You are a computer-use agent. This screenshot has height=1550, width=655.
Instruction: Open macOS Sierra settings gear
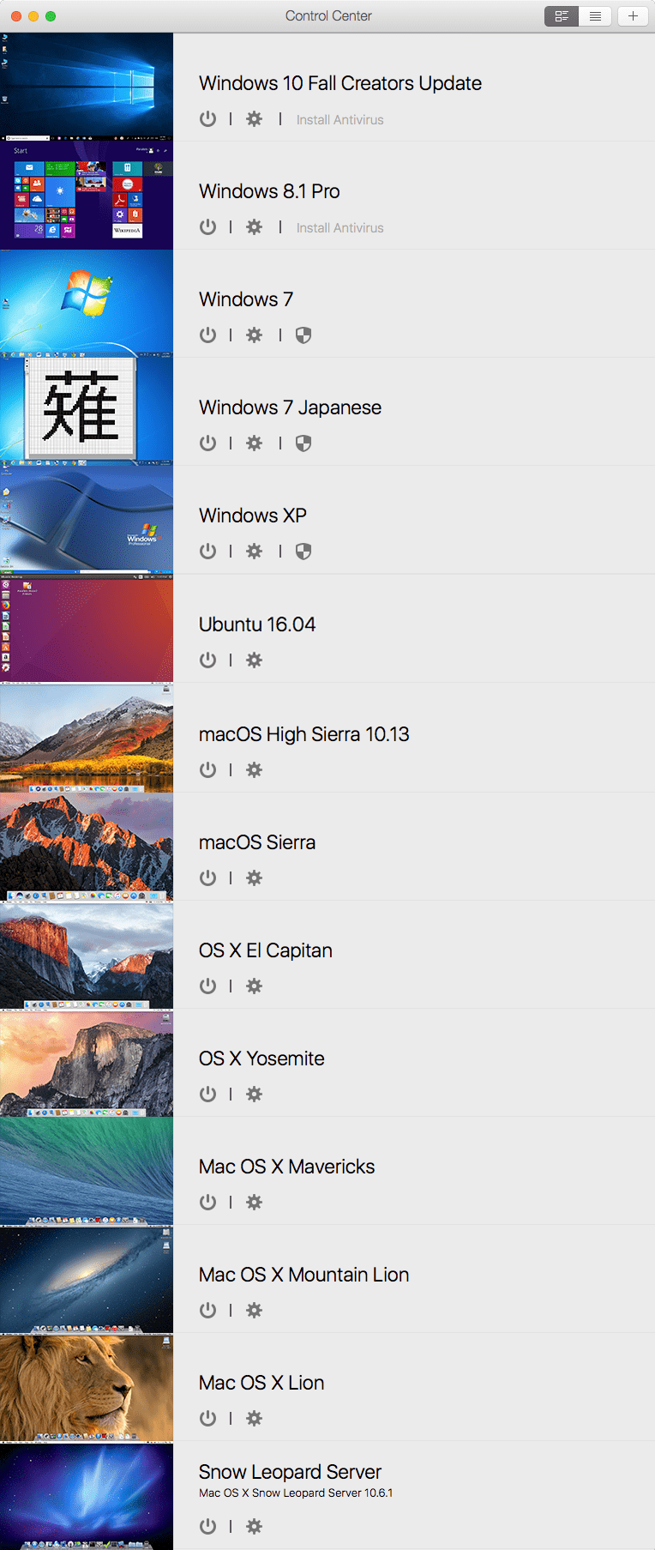click(254, 878)
